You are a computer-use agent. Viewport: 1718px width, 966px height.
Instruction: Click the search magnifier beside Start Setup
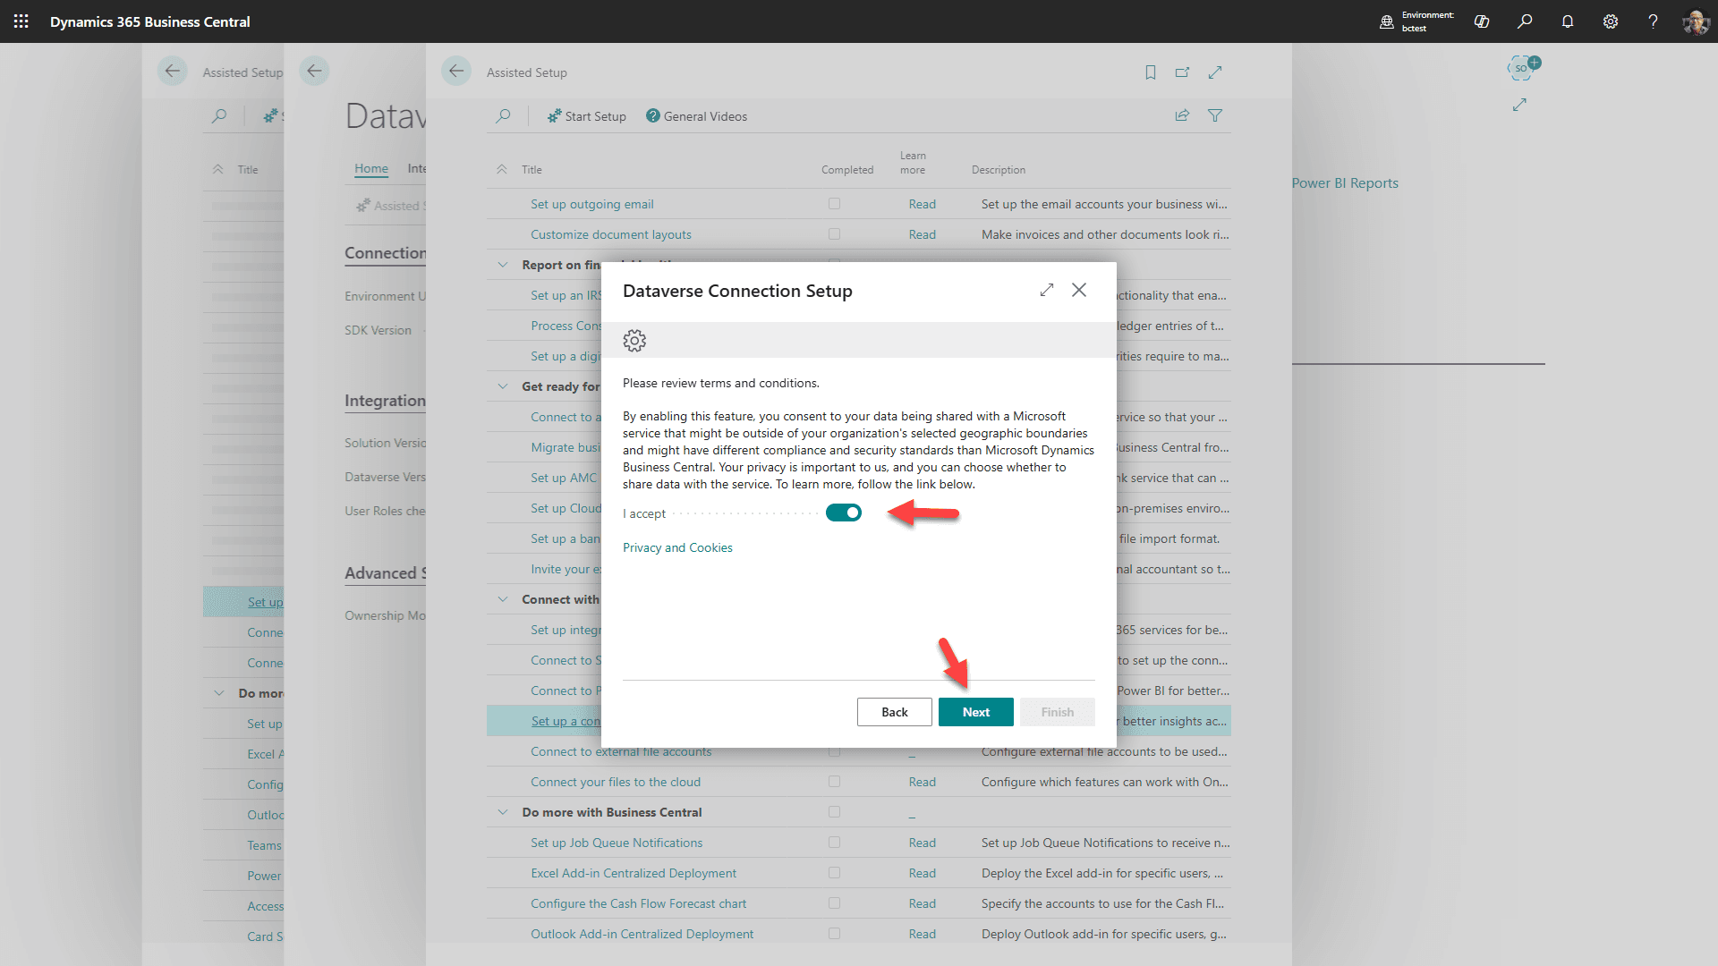[x=504, y=116]
